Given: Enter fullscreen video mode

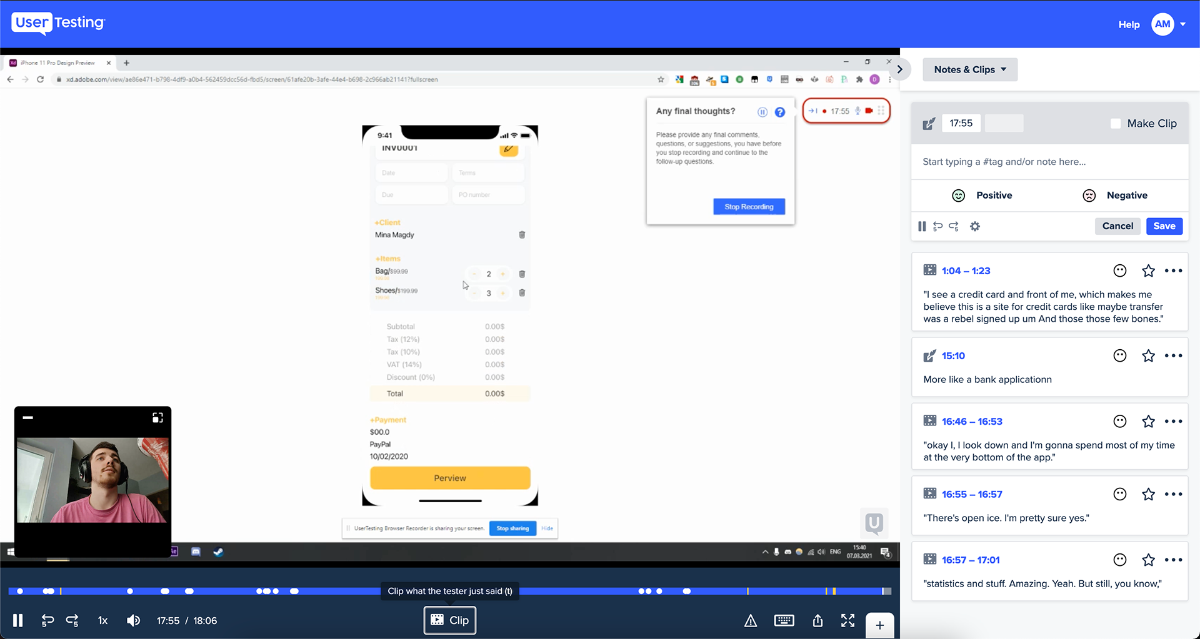Looking at the screenshot, I should tap(847, 620).
